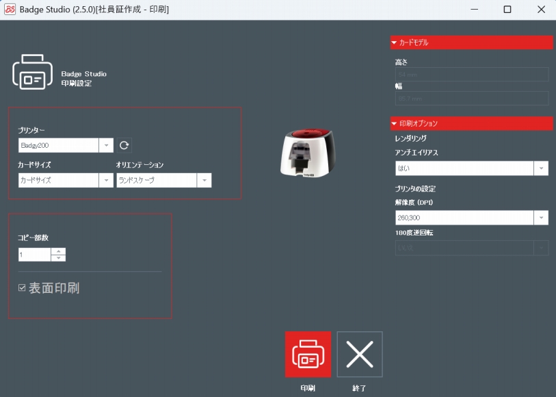
Task: Open the アンチエイリアス dropdown
Action: pos(540,168)
